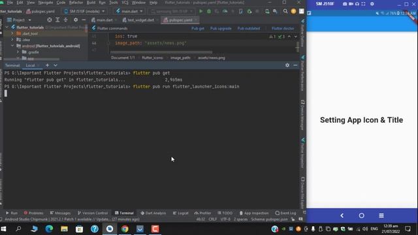Open the device selector SM J510F dropdown
Screen dimensions: 418x235
(84, 12)
